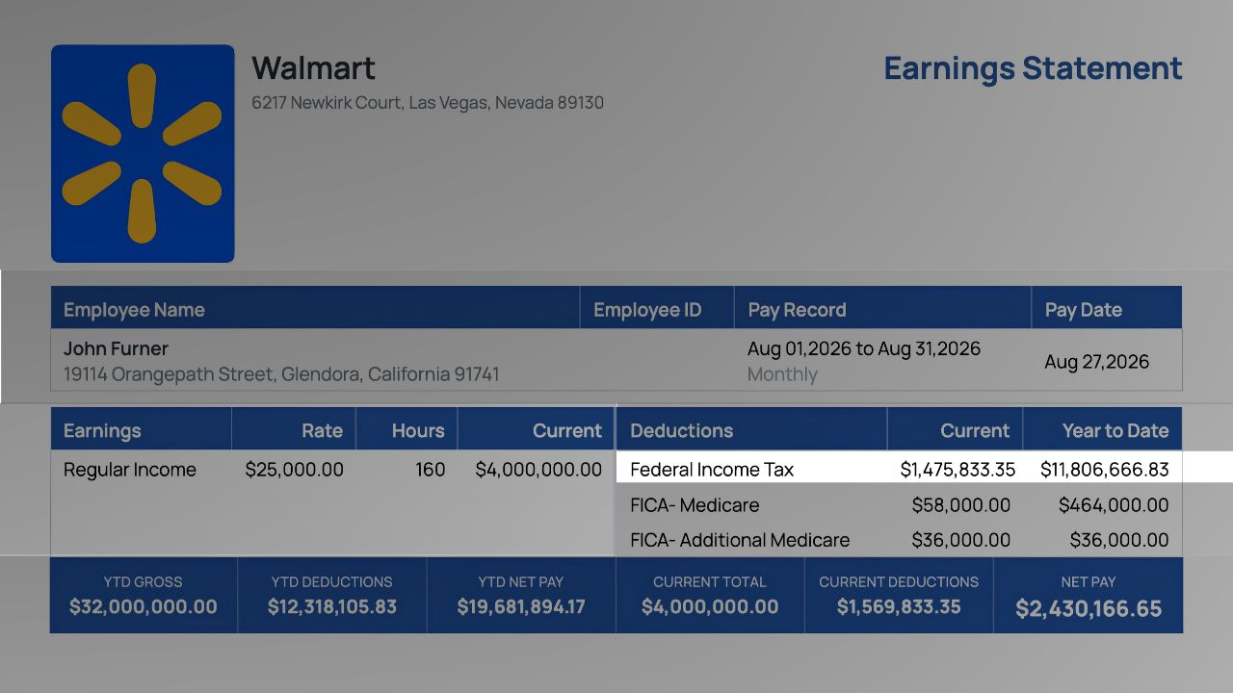Click the address 6217 Newkirk Court, Las Vegas
Screen dimensions: 1233x693
[x=428, y=102]
